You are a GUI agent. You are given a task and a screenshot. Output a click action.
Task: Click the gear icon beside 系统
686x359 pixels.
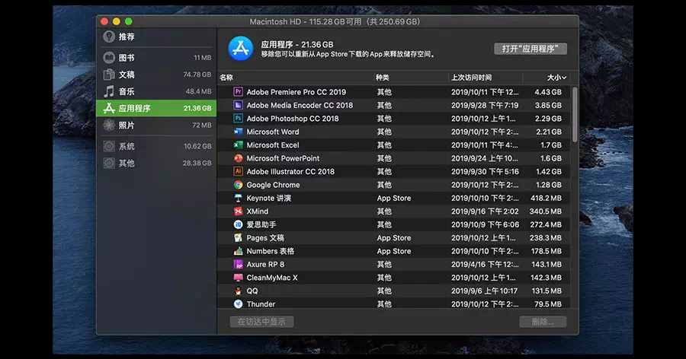109,146
